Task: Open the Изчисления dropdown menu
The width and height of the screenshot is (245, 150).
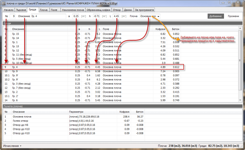Action: (12, 145)
